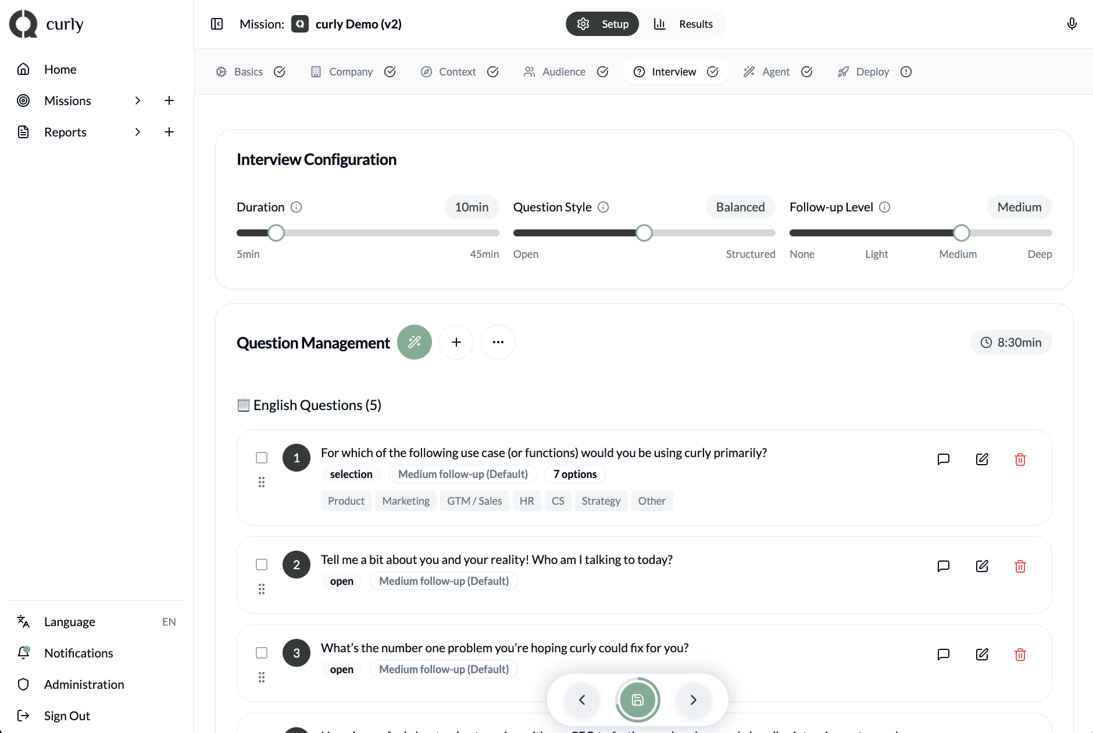Grab drag handle for question 3

tap(262, 677)
